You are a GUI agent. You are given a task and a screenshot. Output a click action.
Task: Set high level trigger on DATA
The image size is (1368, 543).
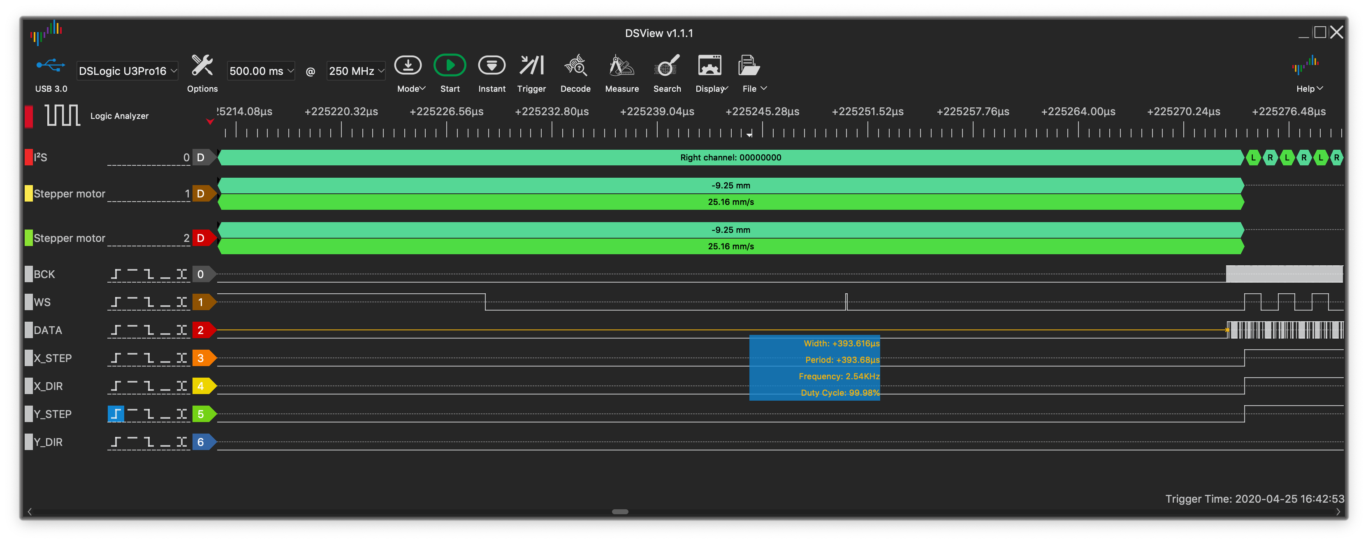tap(132, 330)
